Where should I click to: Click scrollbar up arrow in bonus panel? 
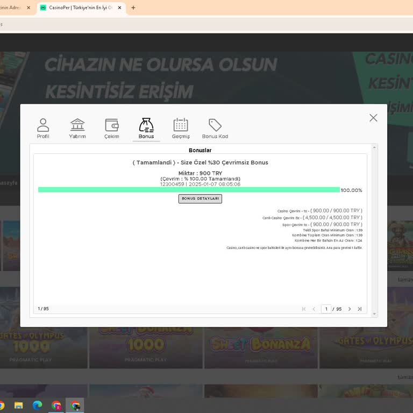374,147
